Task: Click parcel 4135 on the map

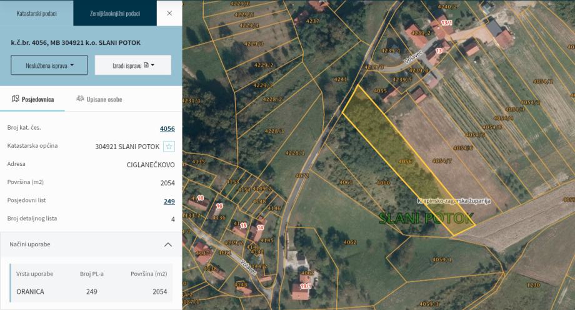Action: [x=198, y=162]
